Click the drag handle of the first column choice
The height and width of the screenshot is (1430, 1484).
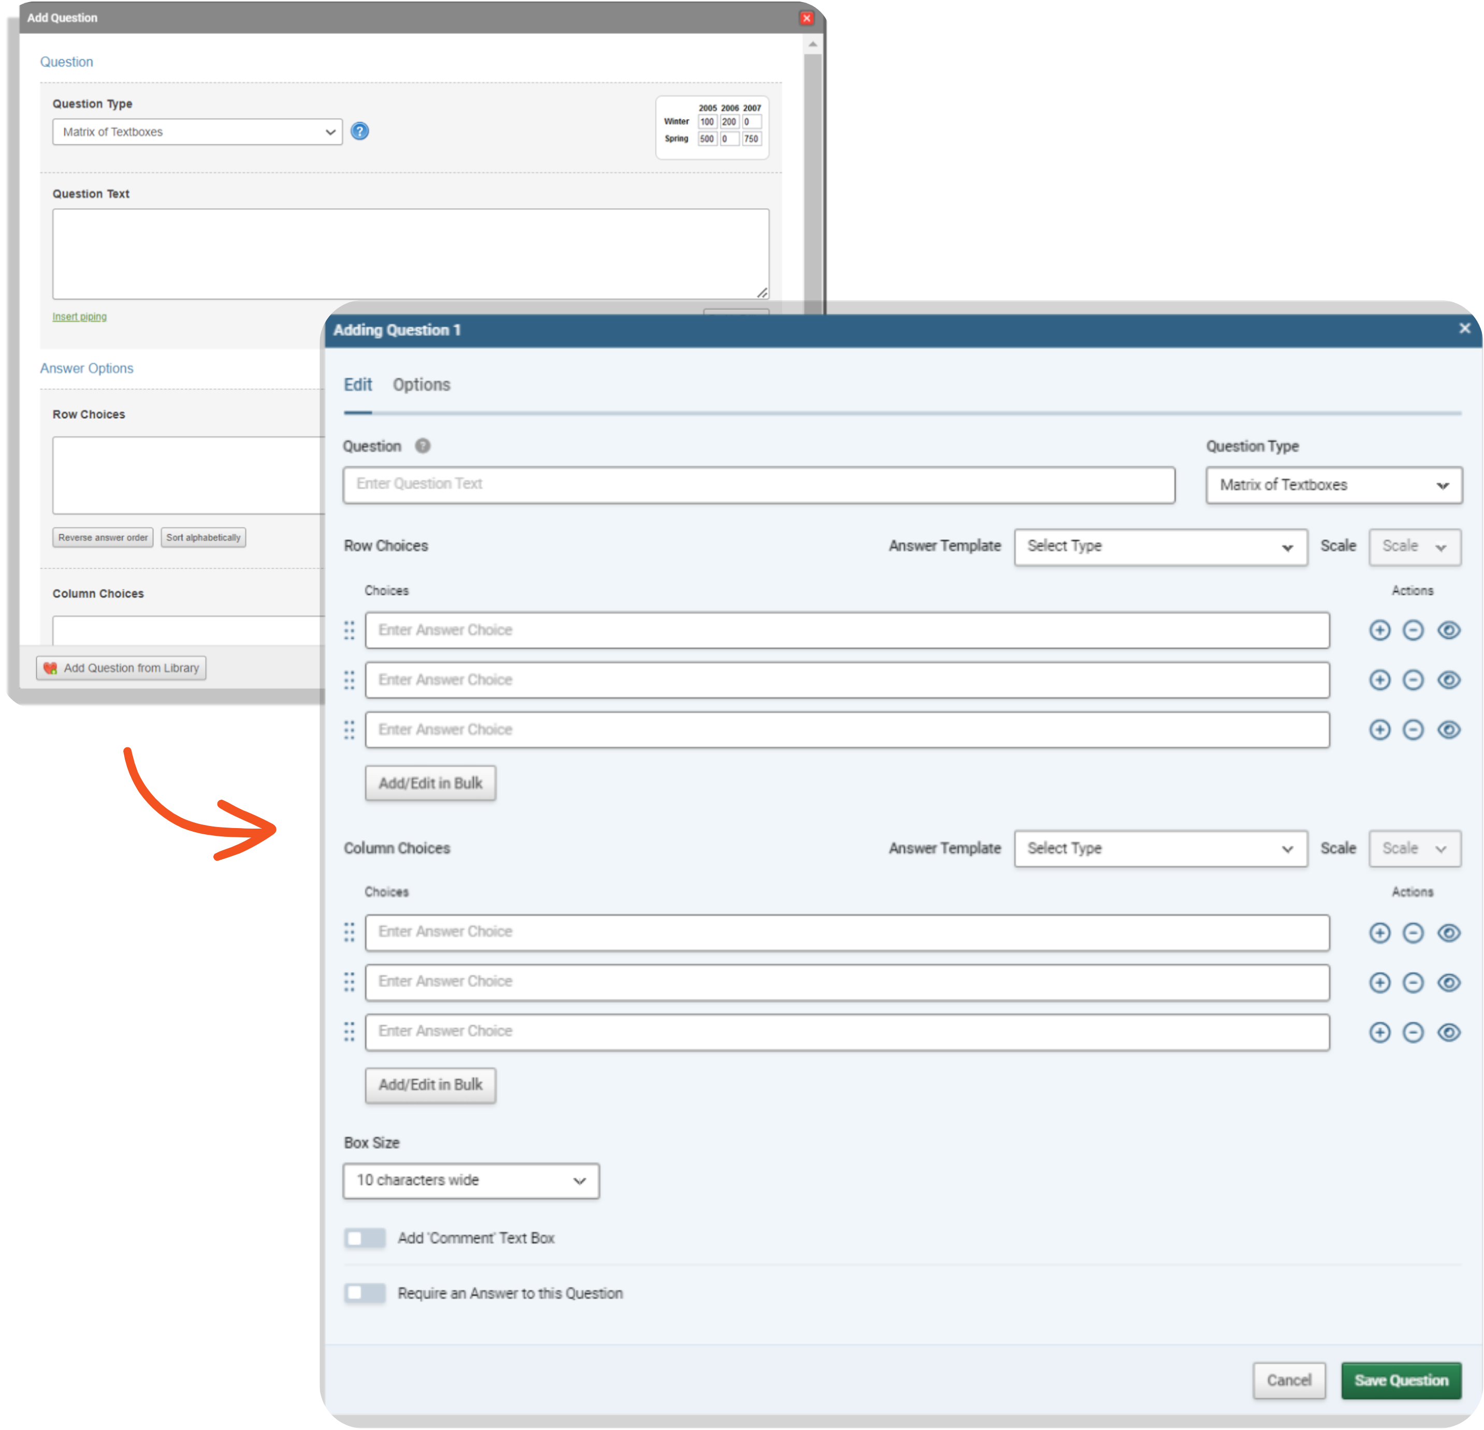[x=349, y=933]
